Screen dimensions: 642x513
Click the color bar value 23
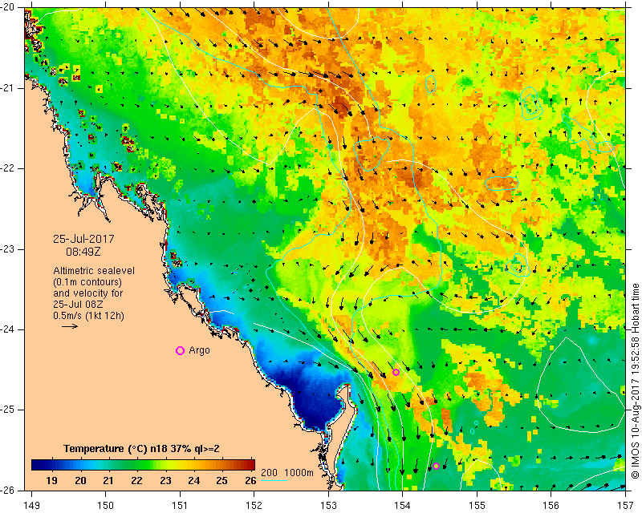(x=165, y=480)
